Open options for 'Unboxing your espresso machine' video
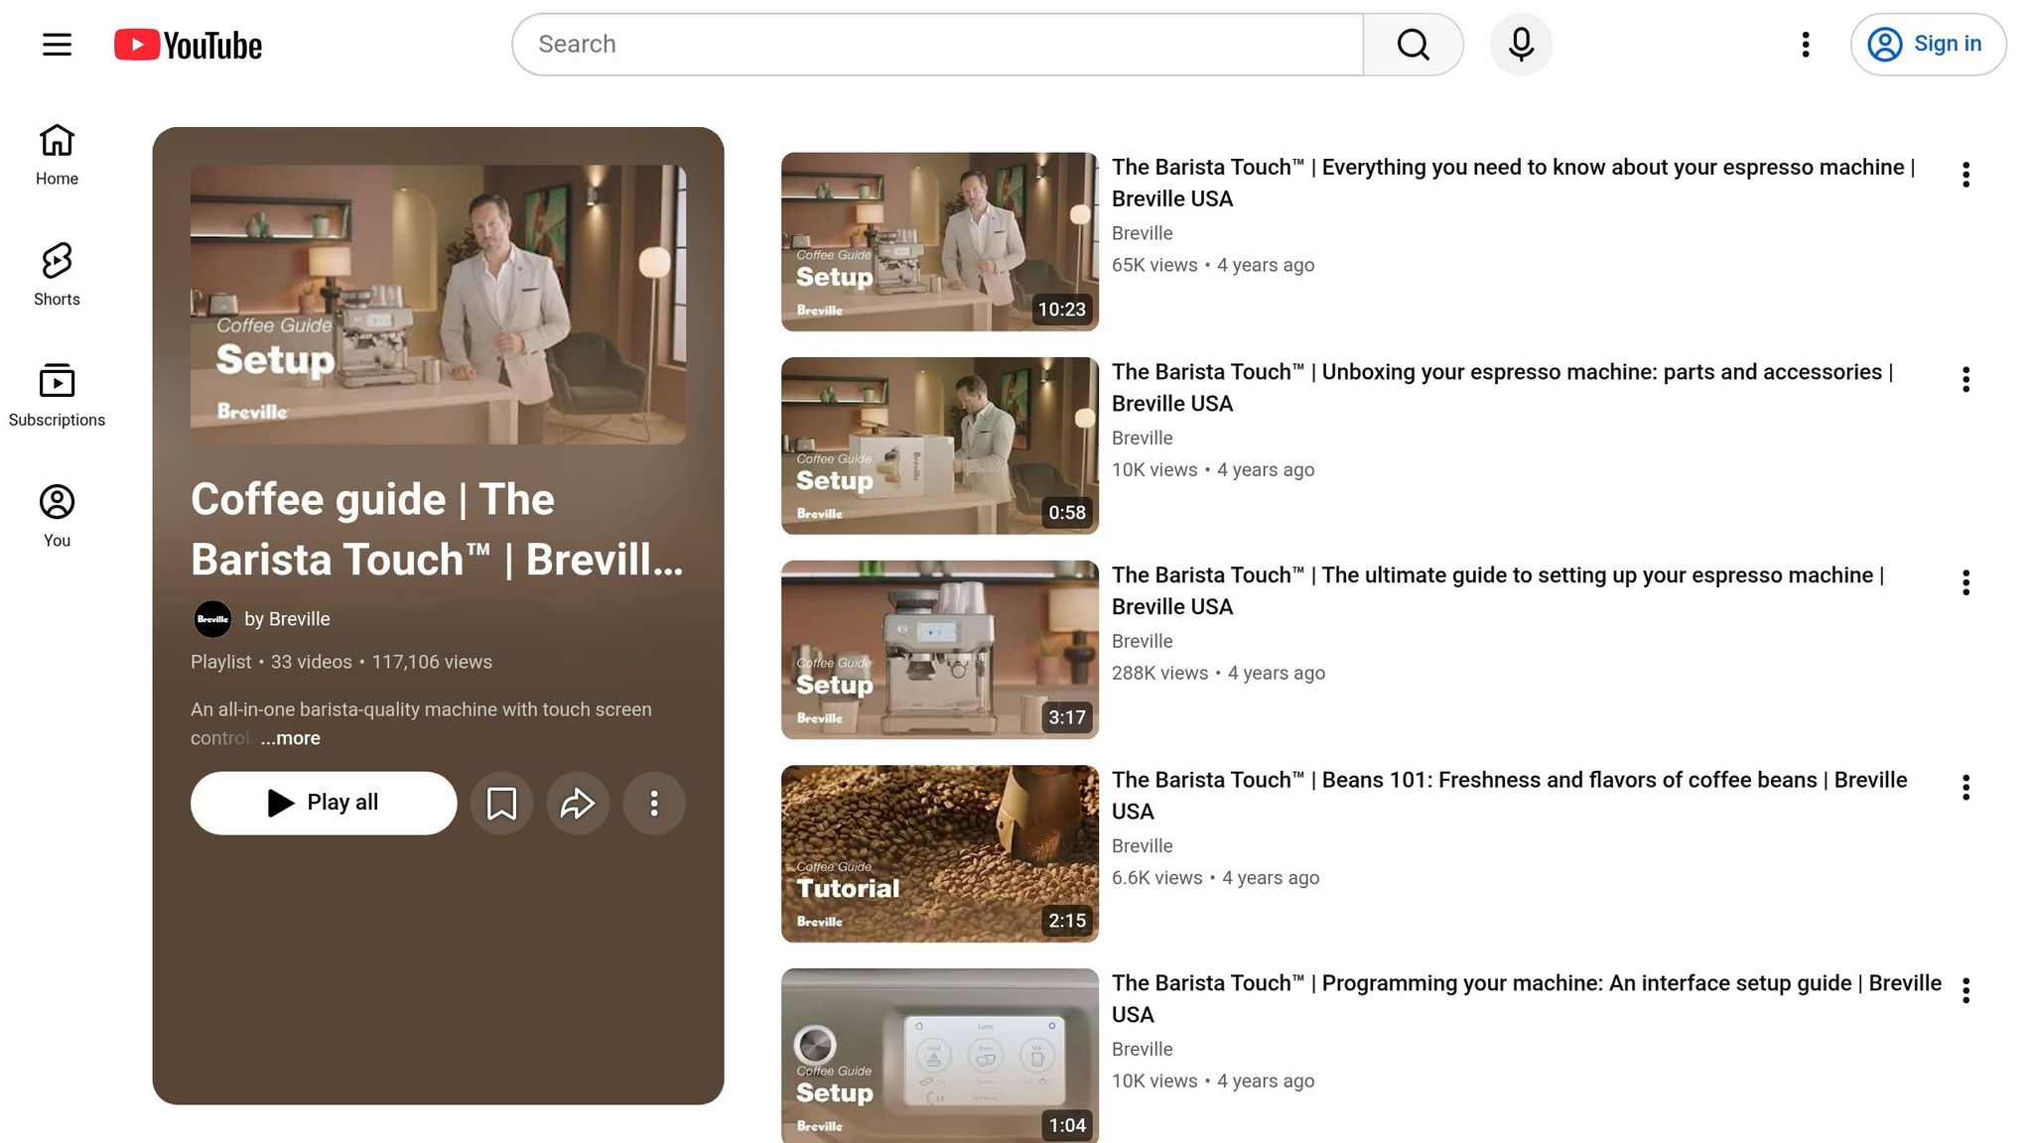 pos(1965,379)
